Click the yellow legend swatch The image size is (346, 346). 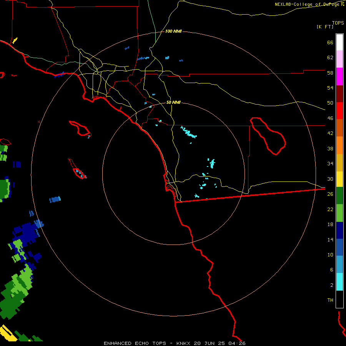click(339, 179)
